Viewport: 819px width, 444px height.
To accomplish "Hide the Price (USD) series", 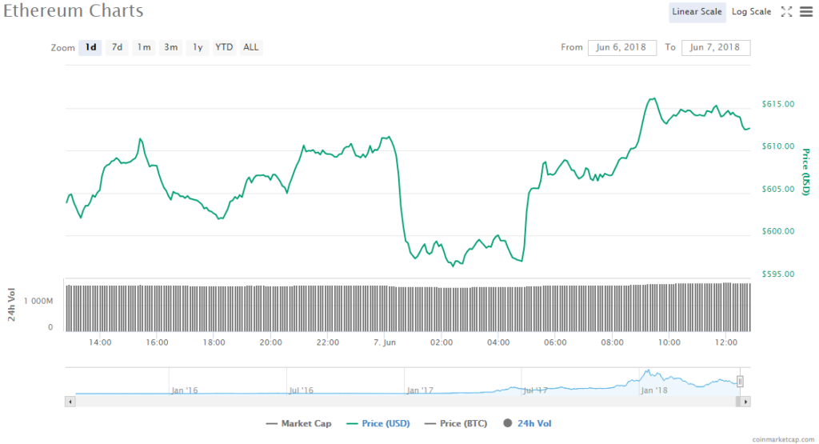I will 378,423.
